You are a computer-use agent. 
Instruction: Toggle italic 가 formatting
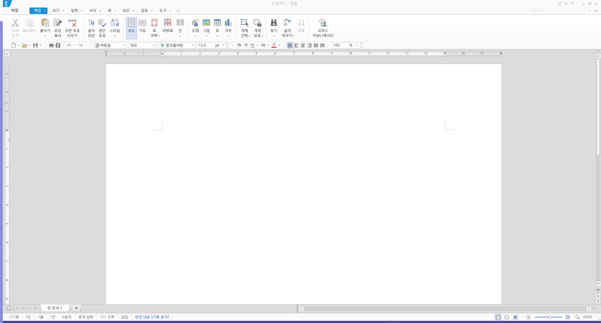tap(246, 45)
